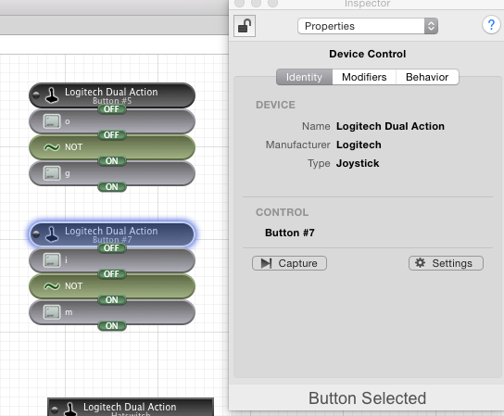Viewport: 504px width, 416px height.
Task: Toggle OFF badge under Button #5 header
Action: pyautogui.click(x=111, y=109)
